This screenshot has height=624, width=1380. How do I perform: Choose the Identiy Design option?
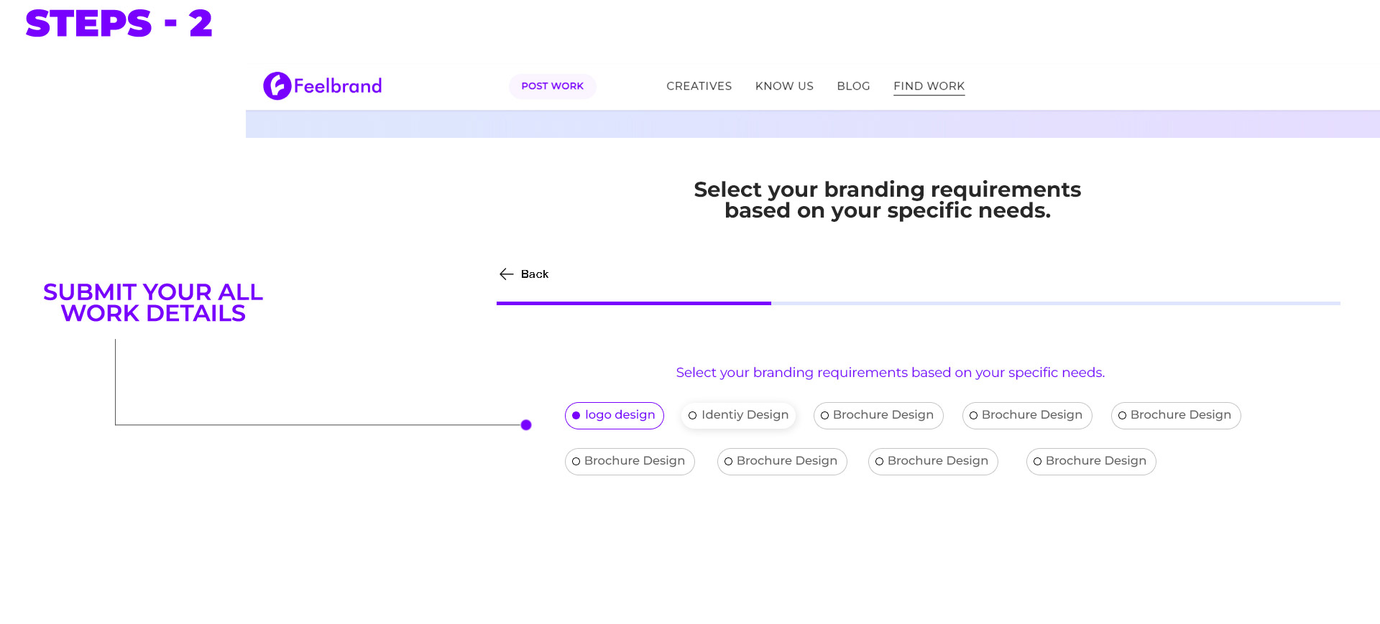click(738, 415)
